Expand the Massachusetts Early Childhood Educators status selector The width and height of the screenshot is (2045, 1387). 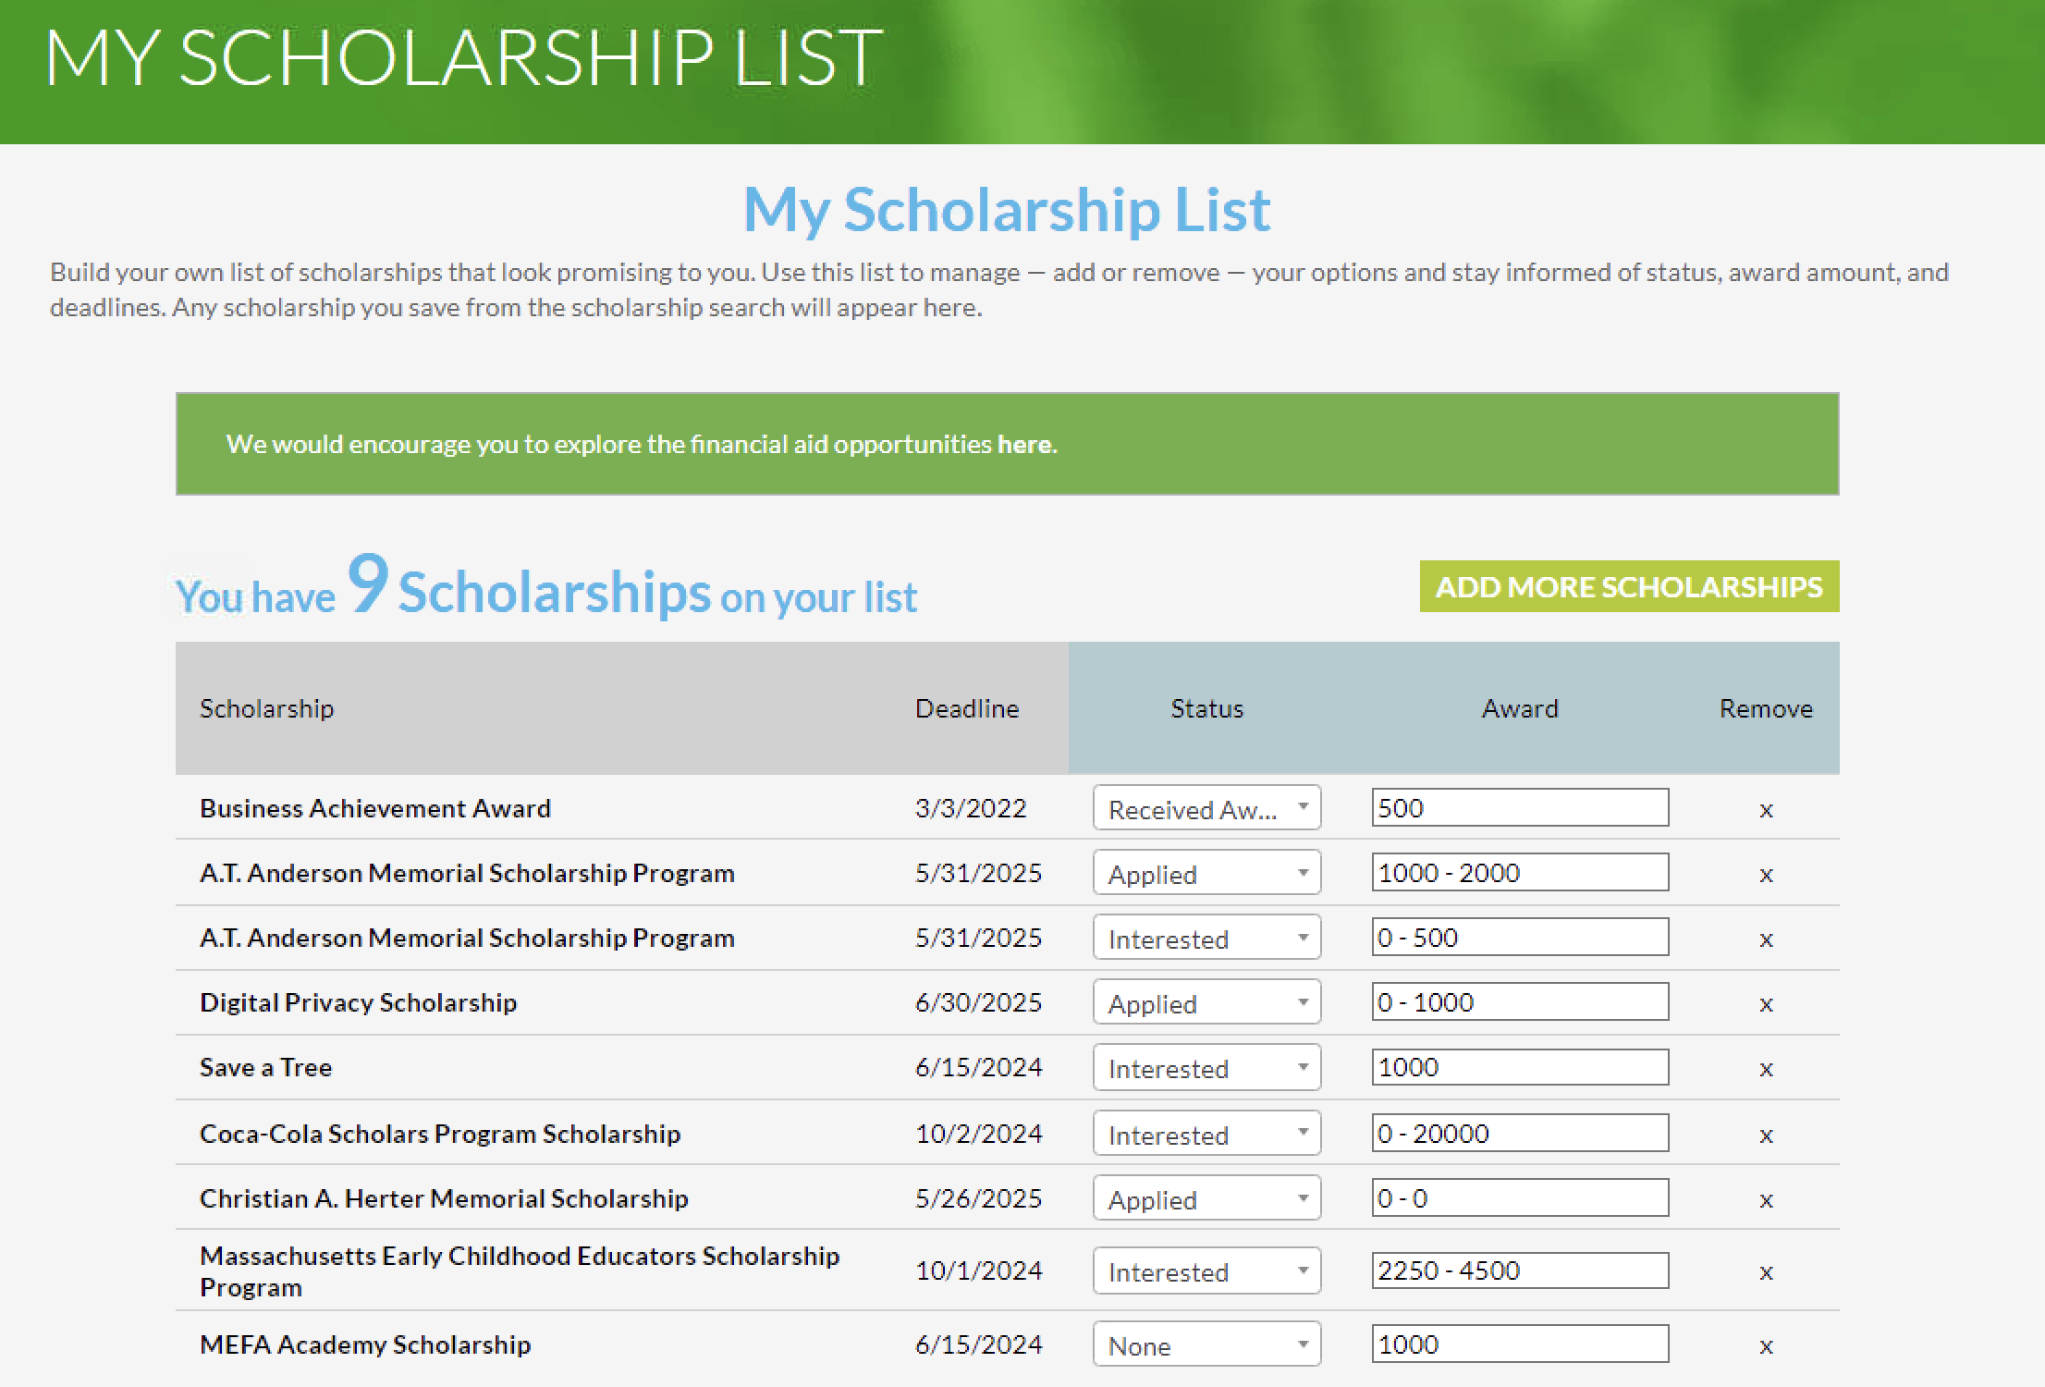1206,1270
